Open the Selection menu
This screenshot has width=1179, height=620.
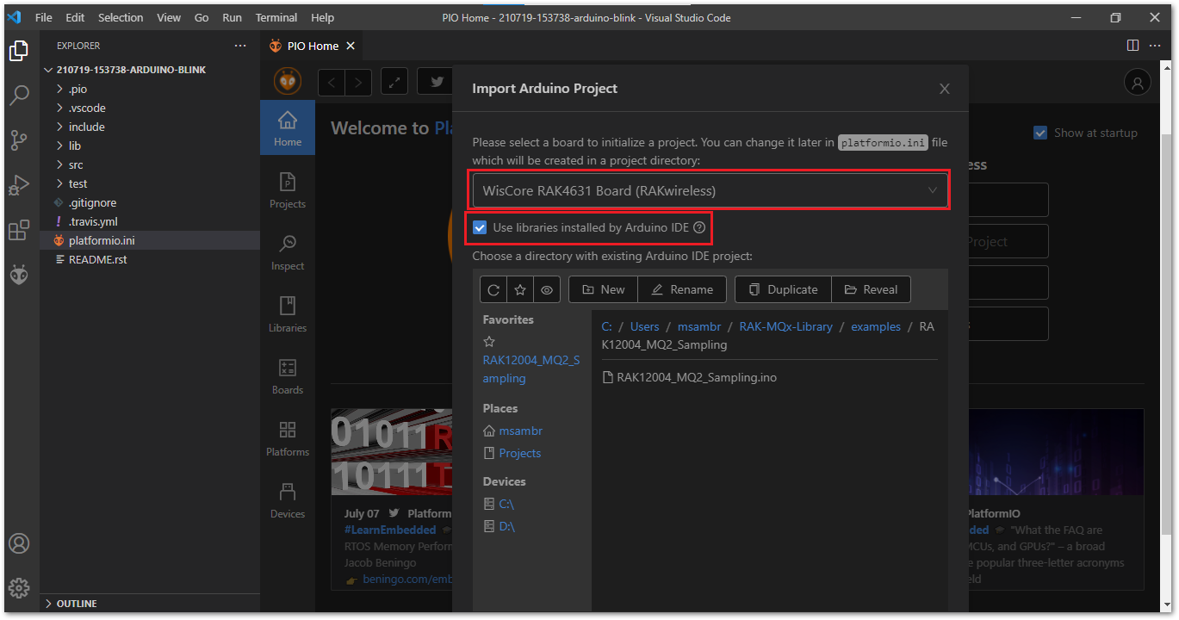(x=121, y=17)
